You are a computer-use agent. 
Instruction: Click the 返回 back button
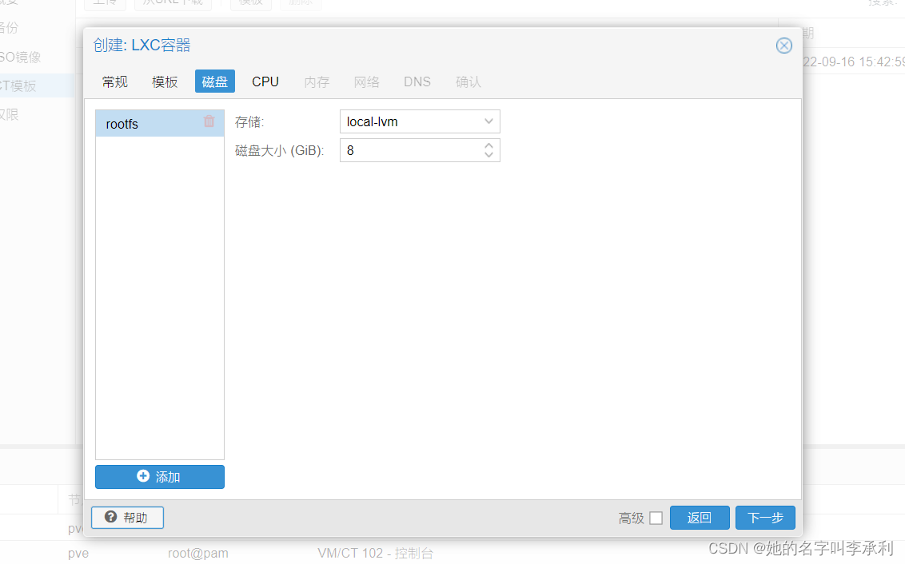(x=700, y=518)
